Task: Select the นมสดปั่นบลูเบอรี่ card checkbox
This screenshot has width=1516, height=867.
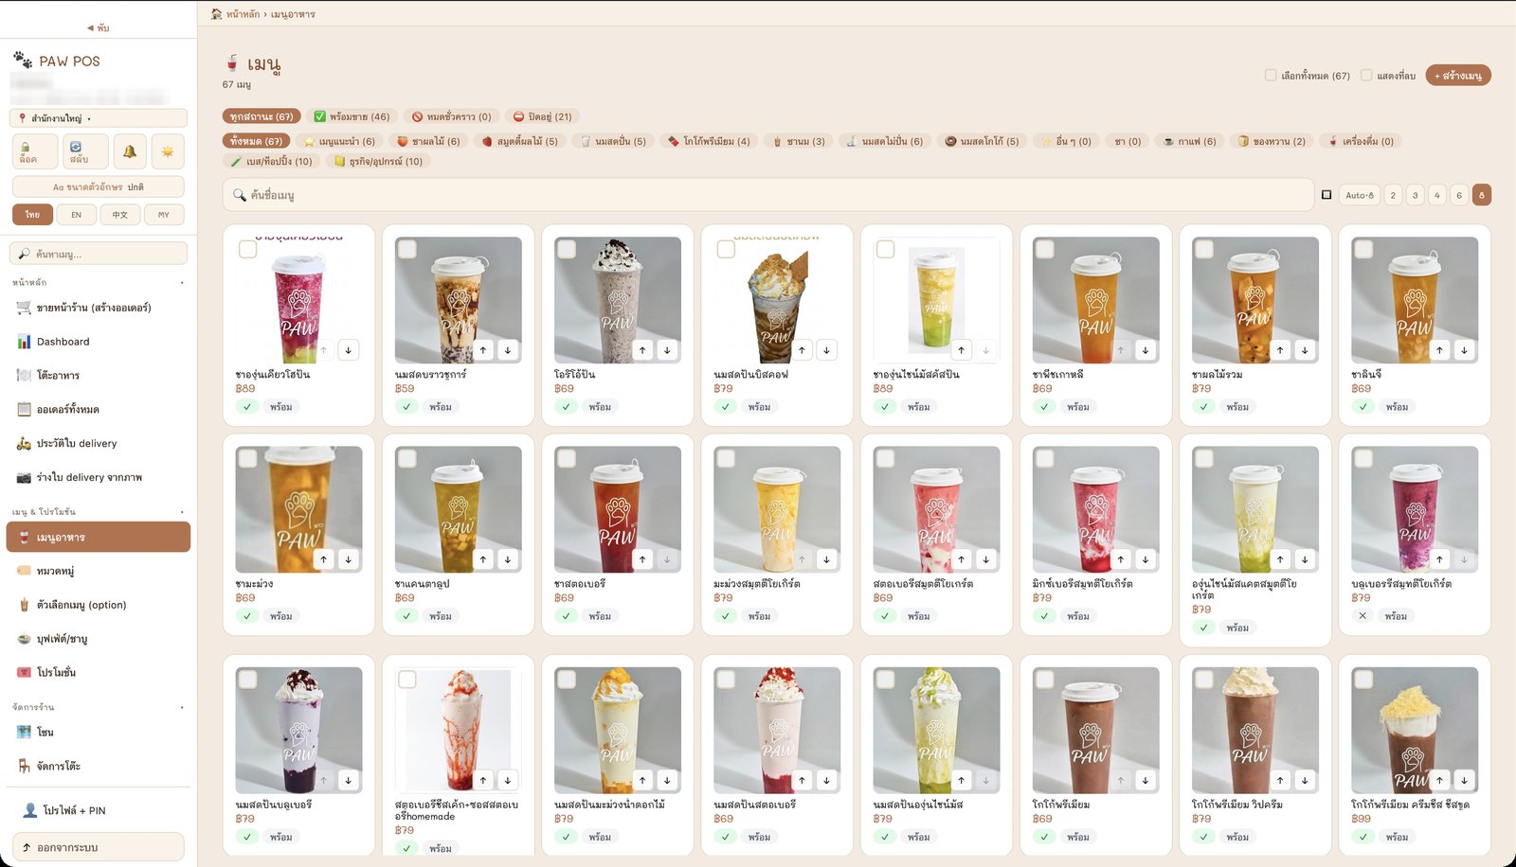Action: coord(247,680)
